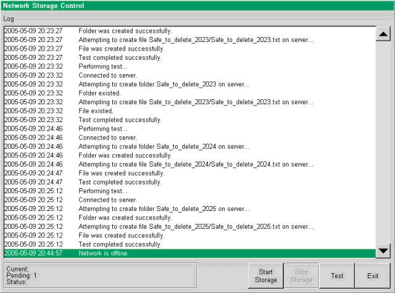Exit the Network Storage Control window

pyautogui.click(x=372, y=276)
